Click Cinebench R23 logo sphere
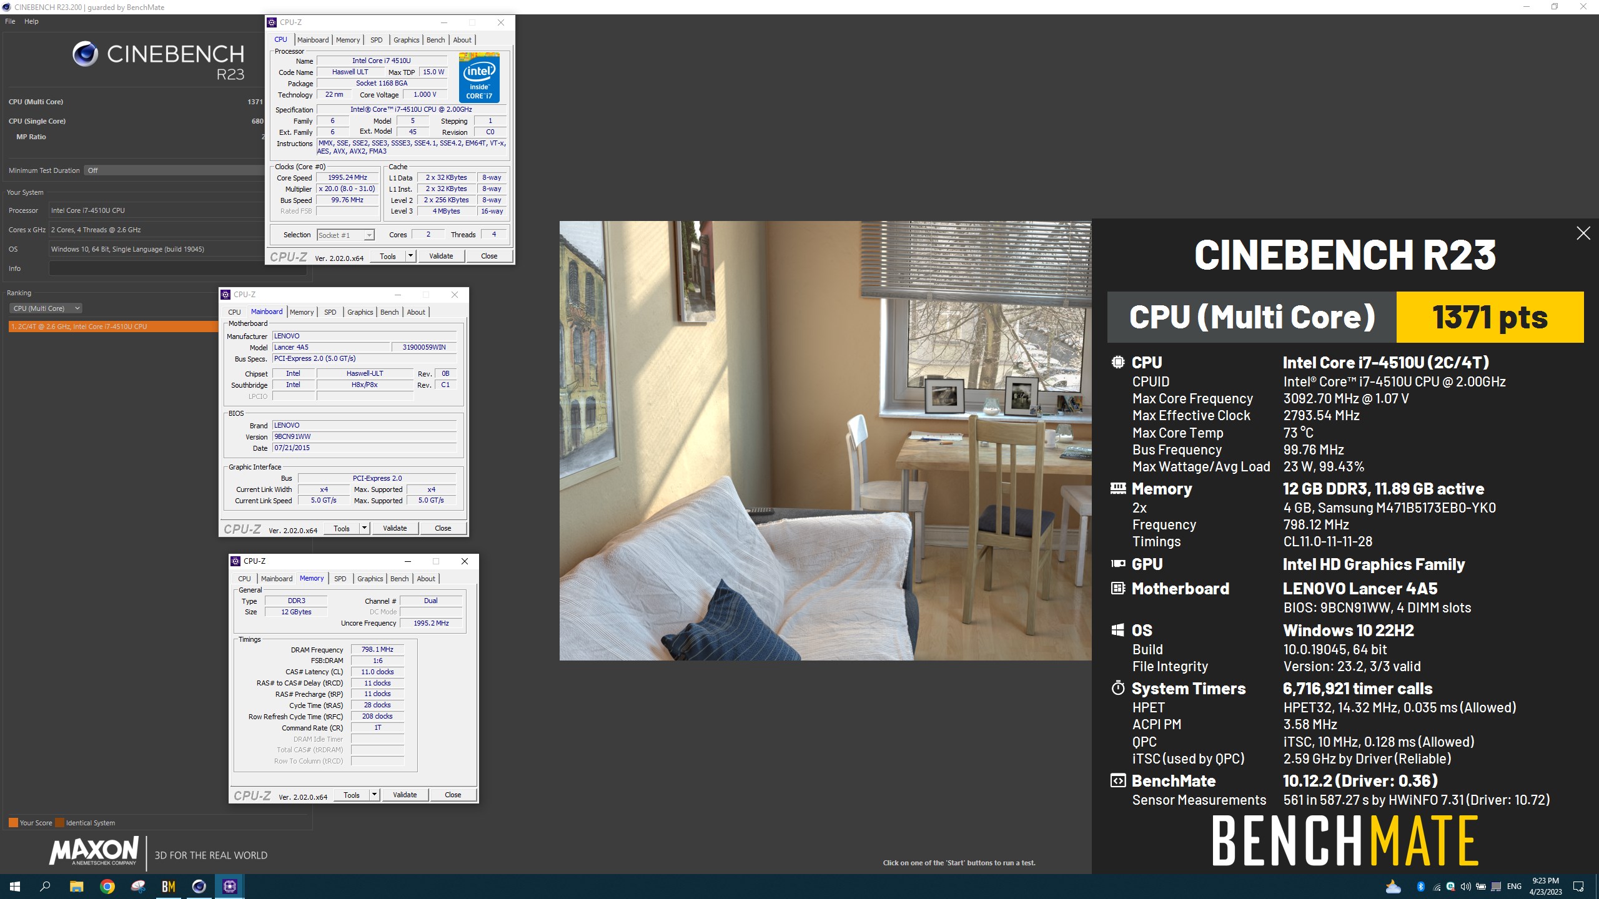Screen dimensions: 1599x899 pyautogui.click(x=85, y=54)
